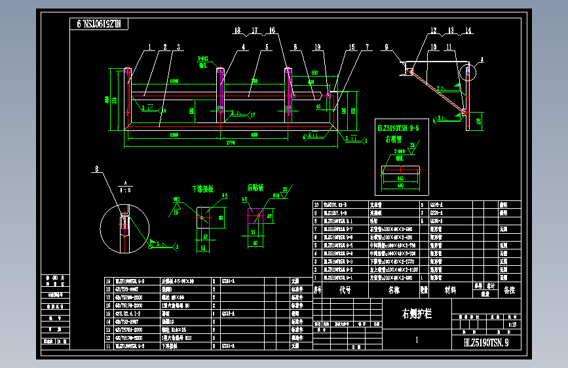Image resolution: width=568 pixels, height=368 pixels.
Task: Click balloon number 8 beside the circular detail
Action: (x=97, y=169)
